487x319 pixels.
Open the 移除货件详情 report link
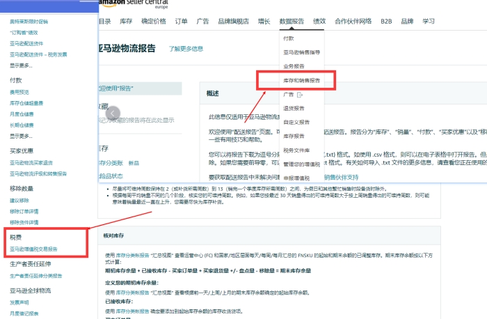24,223
